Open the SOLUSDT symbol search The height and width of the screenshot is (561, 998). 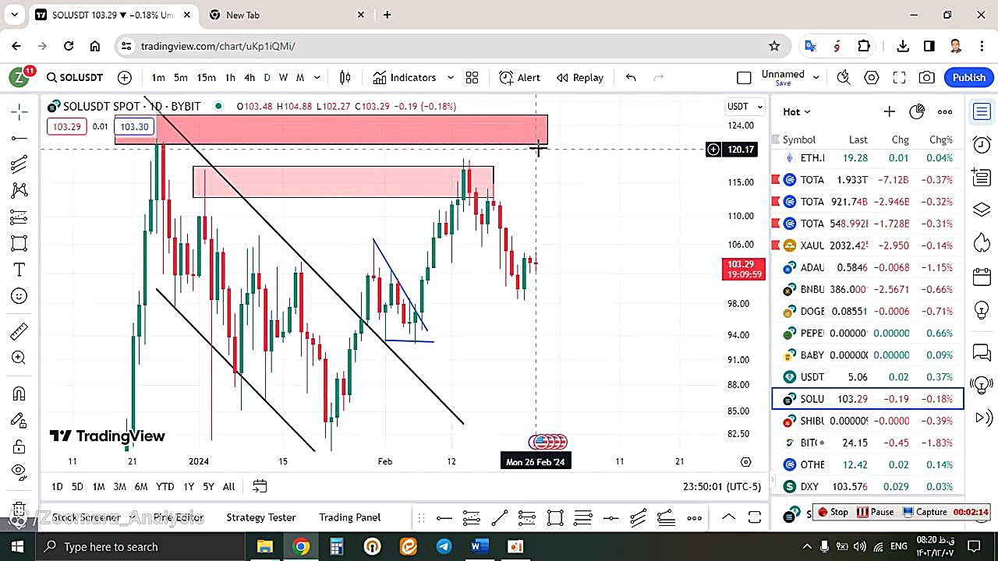tap(75, 77)
